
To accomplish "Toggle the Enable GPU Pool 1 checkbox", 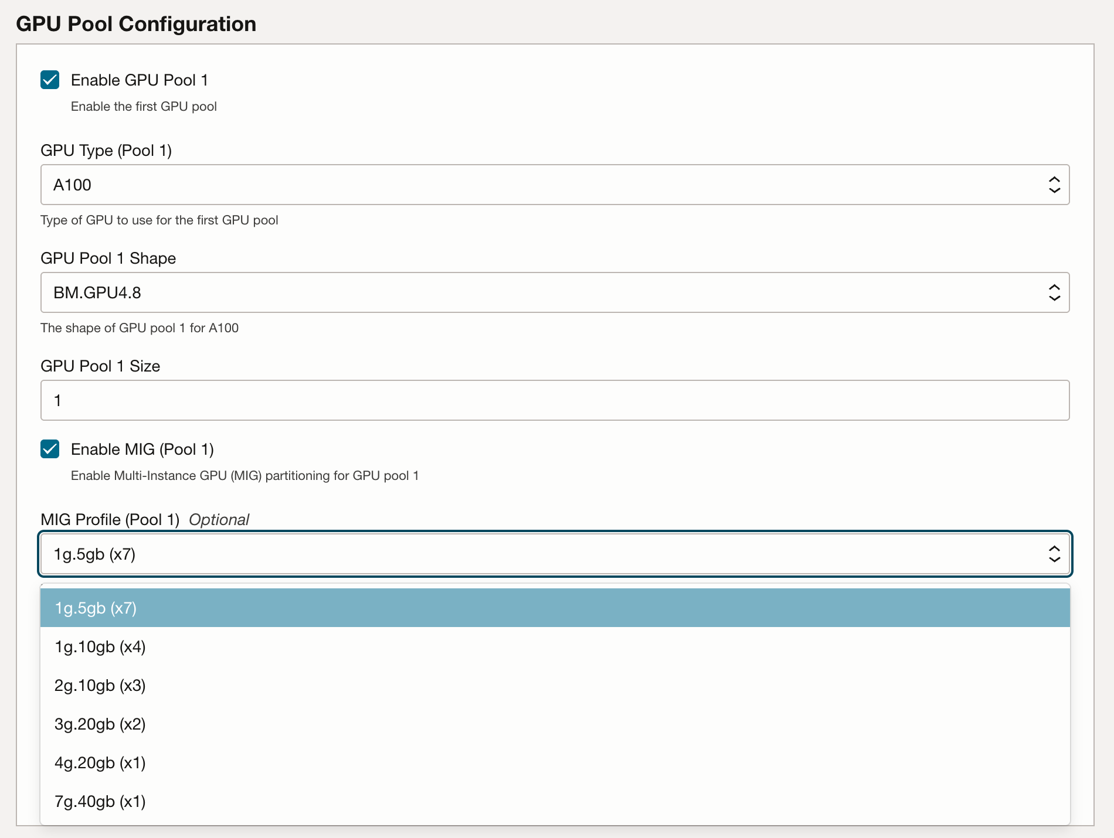I will click(x=50, y=80).
